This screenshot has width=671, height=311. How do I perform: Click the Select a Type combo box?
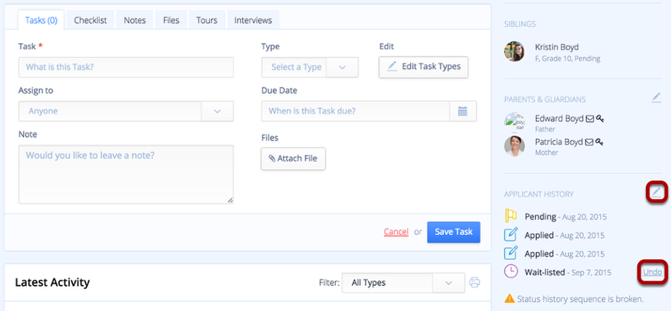click(x=310, y=67)
